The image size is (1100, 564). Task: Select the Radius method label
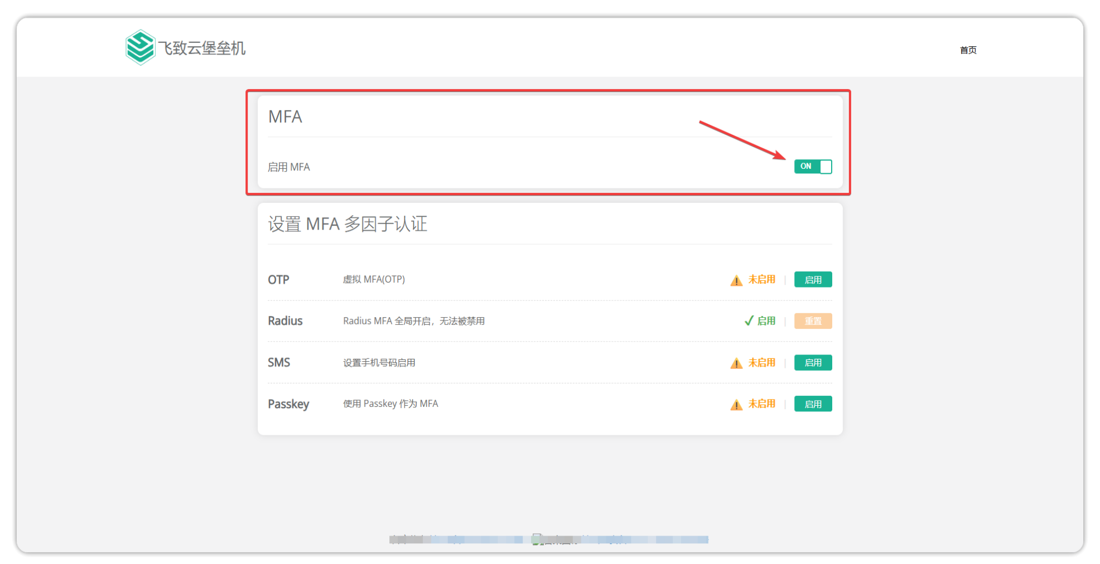coord(285,321)
